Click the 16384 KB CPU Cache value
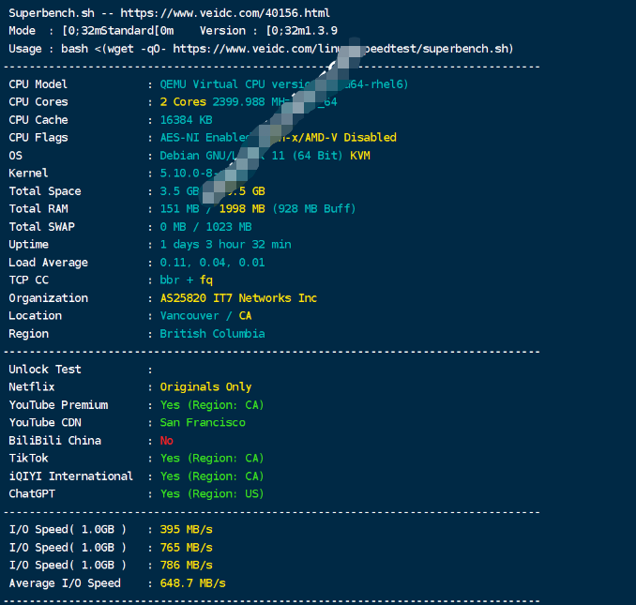Viewport: 636px width, 605px height. [186, 120]
